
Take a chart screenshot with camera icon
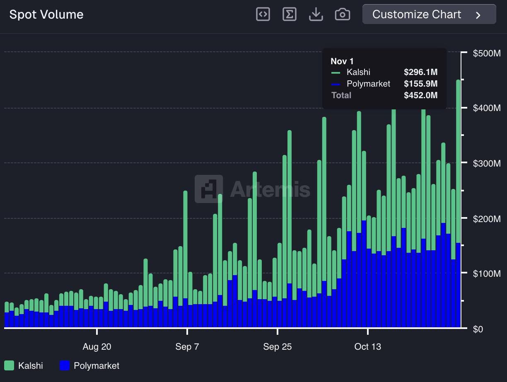click(x=343, y=15)
